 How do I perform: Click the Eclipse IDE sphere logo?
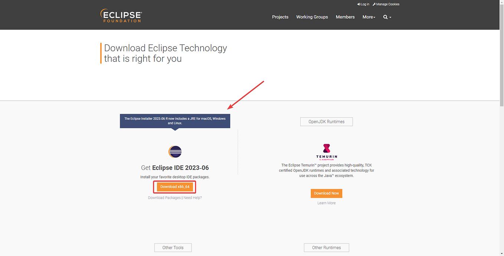coord(175,152)
